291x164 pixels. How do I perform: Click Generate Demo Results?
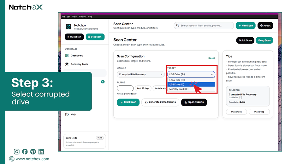point(160,102)
